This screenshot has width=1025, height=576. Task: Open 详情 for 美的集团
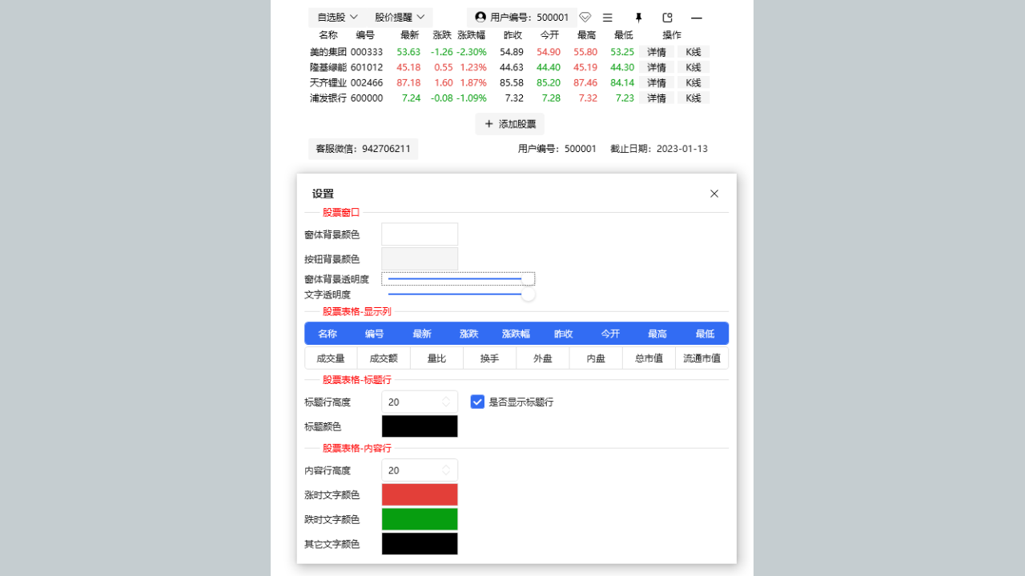point(655,51)
